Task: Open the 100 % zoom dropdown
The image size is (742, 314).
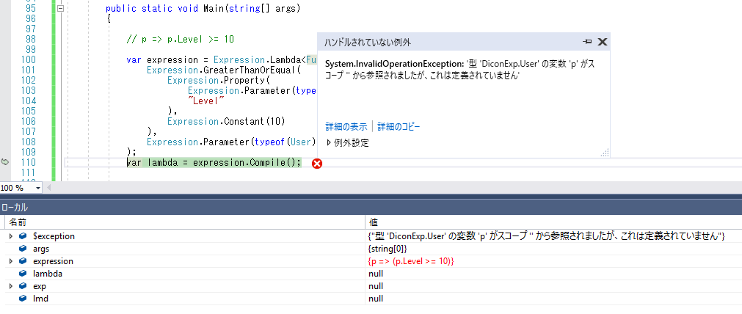Action: pos(38,189)
